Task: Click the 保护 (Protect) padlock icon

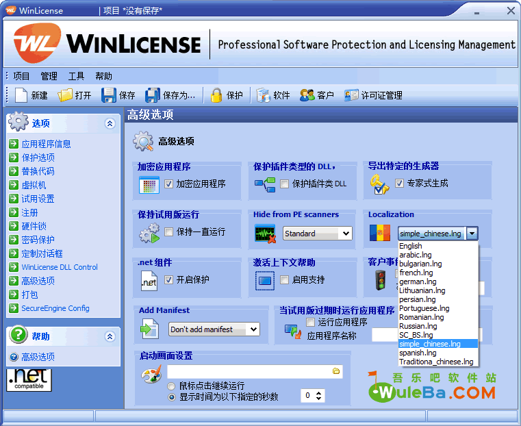Action: tap(216, 95)
